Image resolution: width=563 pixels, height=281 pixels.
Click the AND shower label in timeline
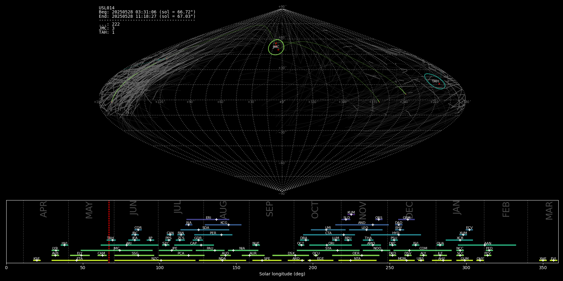click(362, 223)
